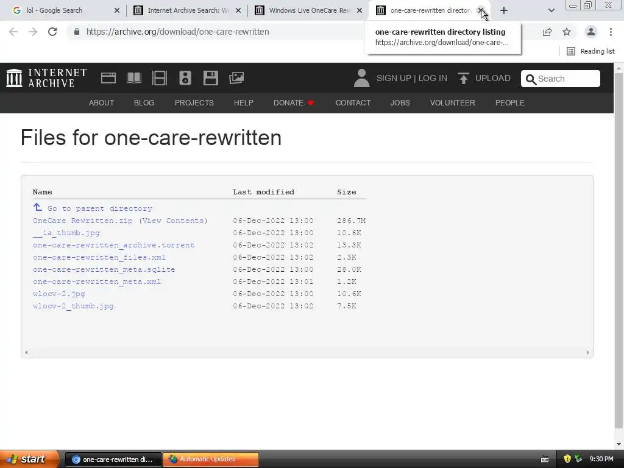Open wlocv-2_thumb.jpg file
Image resolution: width=624 pixels, height=468 pixels.
(73, 306)
